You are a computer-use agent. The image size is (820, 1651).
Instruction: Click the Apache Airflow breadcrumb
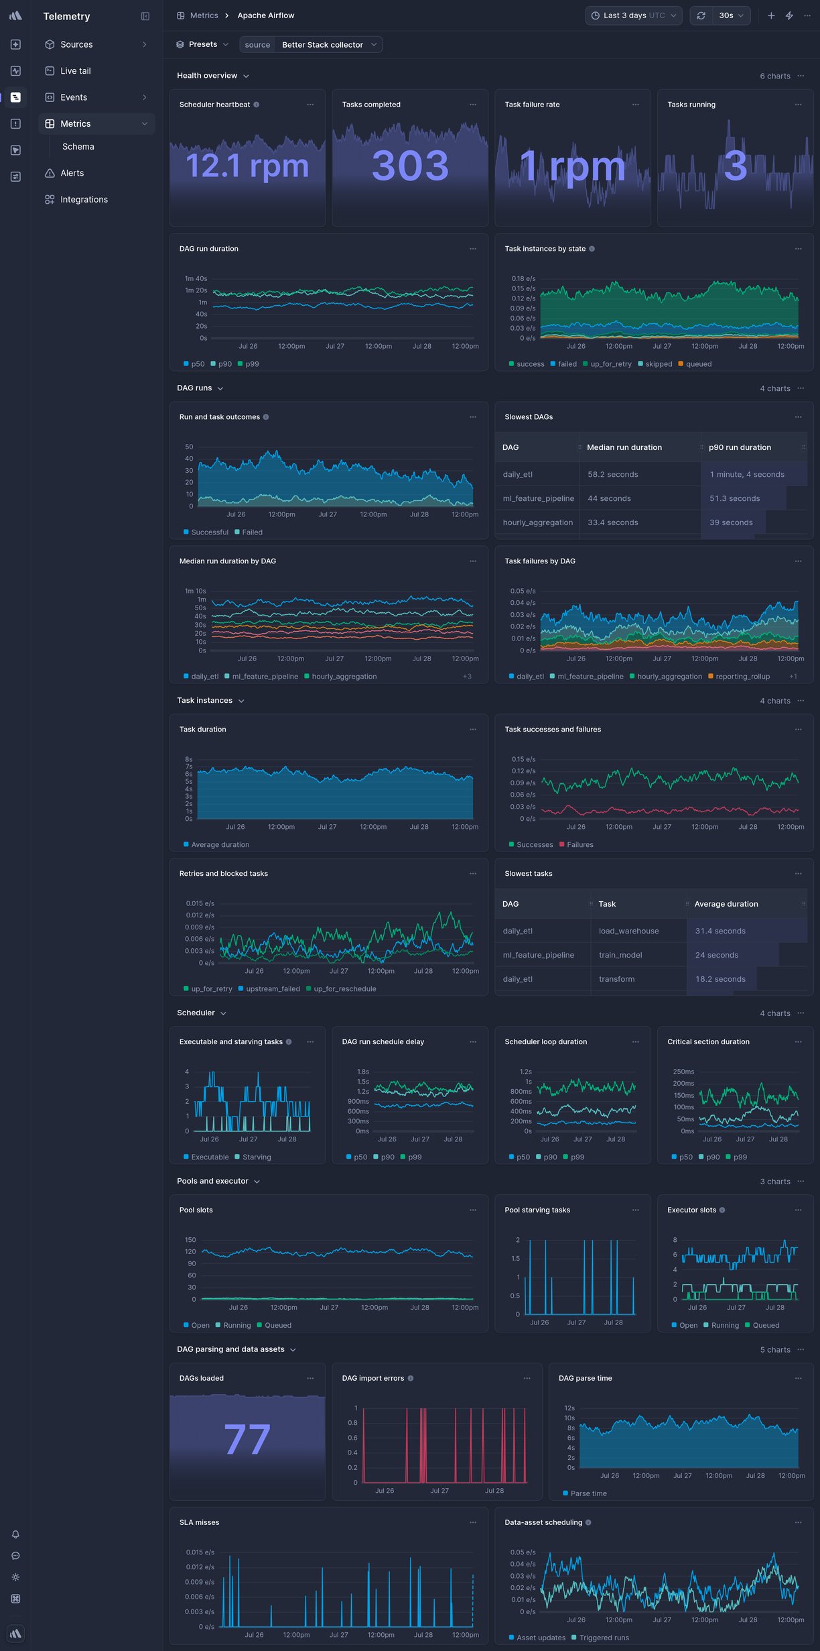coord(266,15)
